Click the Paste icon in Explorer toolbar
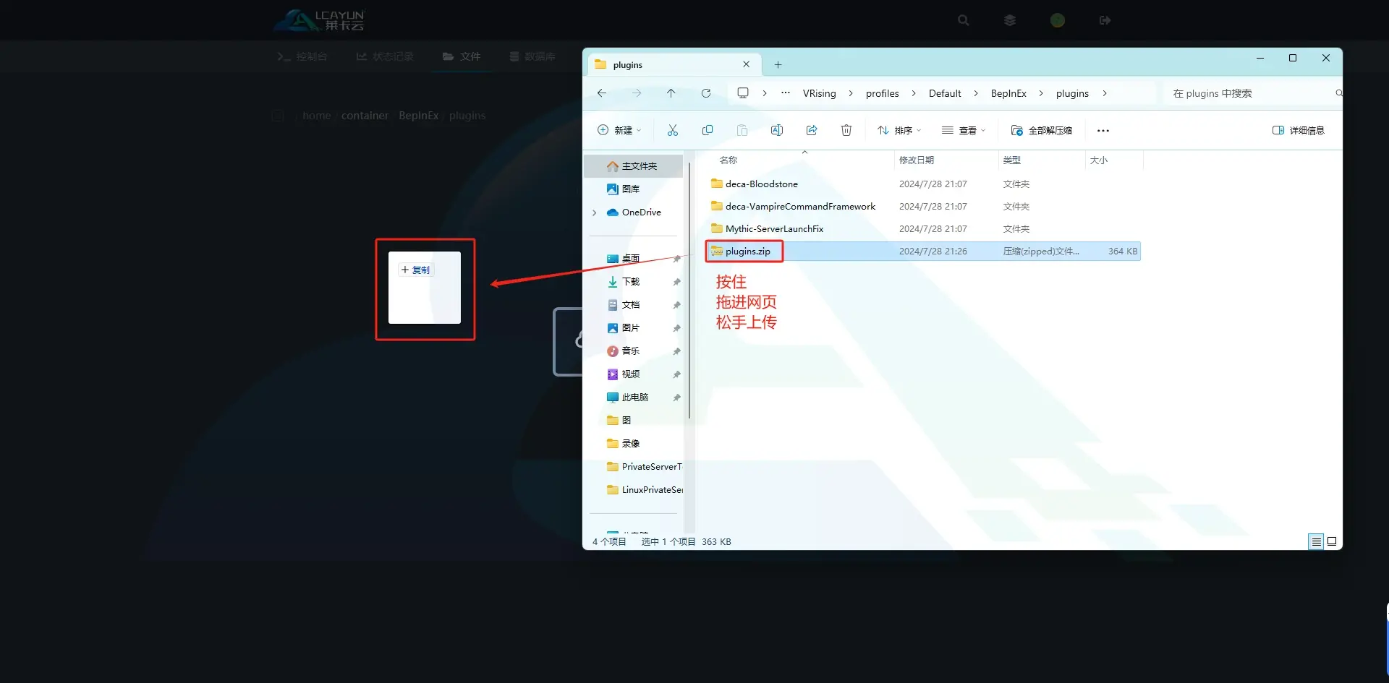 coord(742,130)
